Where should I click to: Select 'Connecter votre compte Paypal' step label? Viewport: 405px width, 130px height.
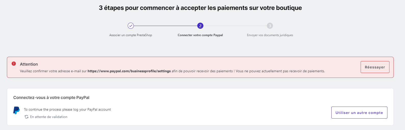pyautogui.click(x=200, y=35)
